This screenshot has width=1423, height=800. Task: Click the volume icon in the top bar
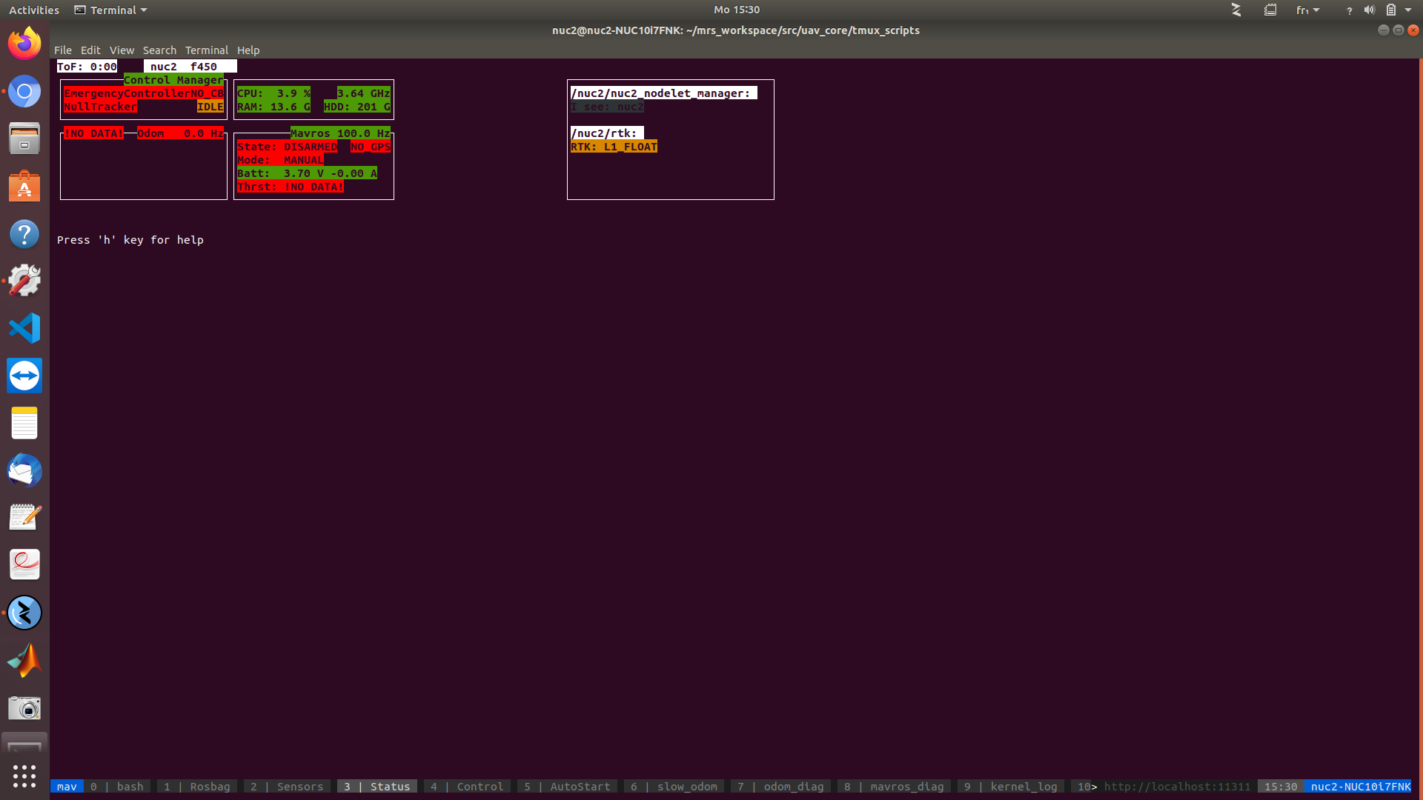point(1367,10)
